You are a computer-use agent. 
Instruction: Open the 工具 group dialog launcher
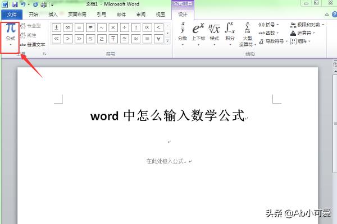pyautogui.click(x=45, y=54)
